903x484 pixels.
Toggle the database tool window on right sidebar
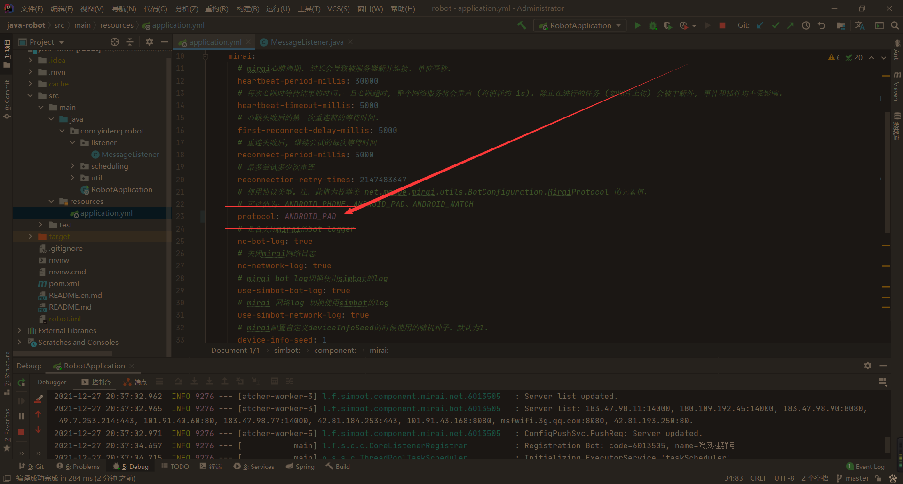(x=897, y=126)
